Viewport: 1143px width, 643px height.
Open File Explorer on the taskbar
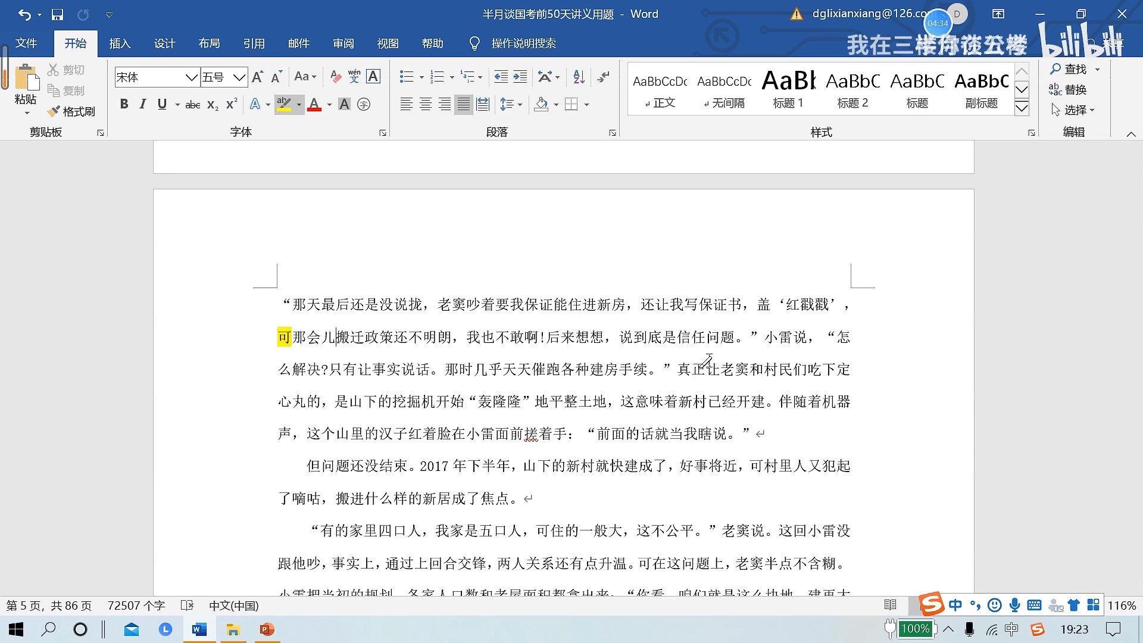pos(233,629)
